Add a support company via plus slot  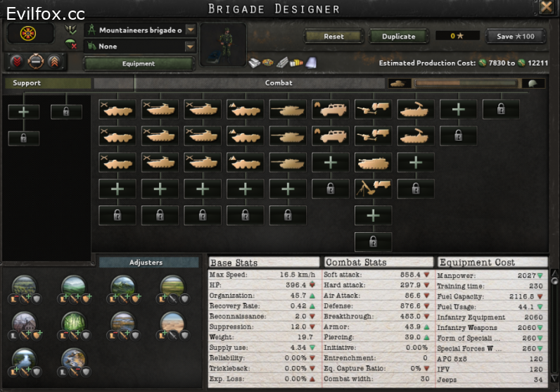[24, 111]
